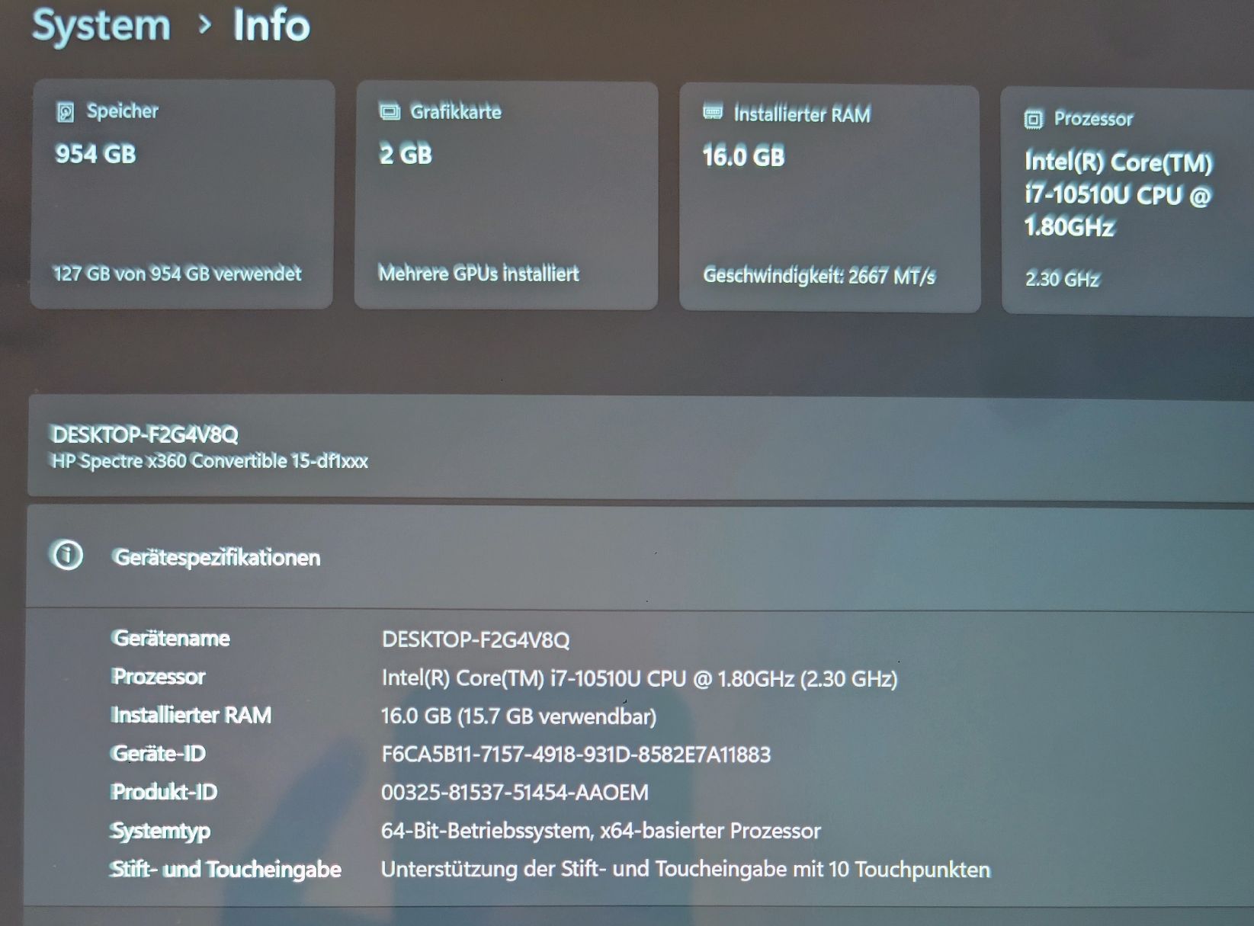Click the '10 Touchpunkten' pen and touch value
The height and width of the screenshot is (926, 1254).
[x=686, y=870]
